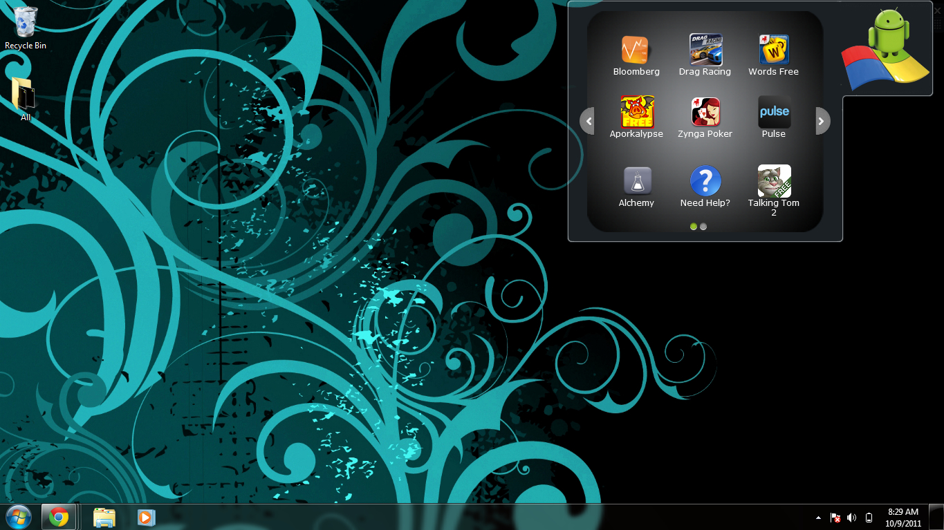Click the left arrow to show previous apps
Screen dimensions: 944x530
588,121
